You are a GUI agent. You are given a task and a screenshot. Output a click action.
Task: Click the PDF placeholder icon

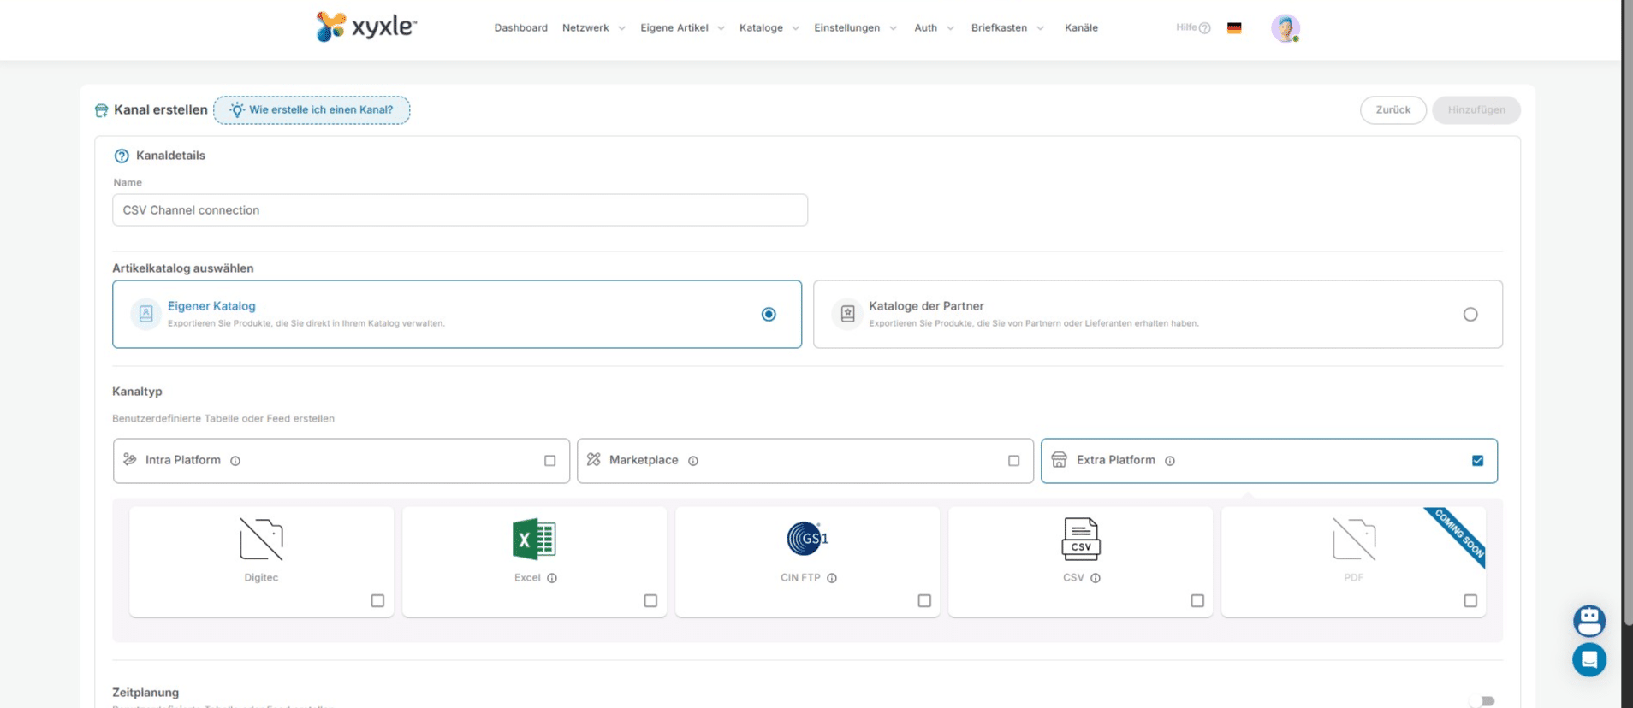pos(1354,539)
